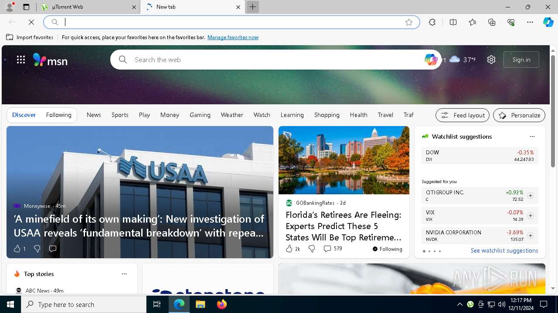
Task: Open the volume control tray icon
Action: click(x=501, y=304)
